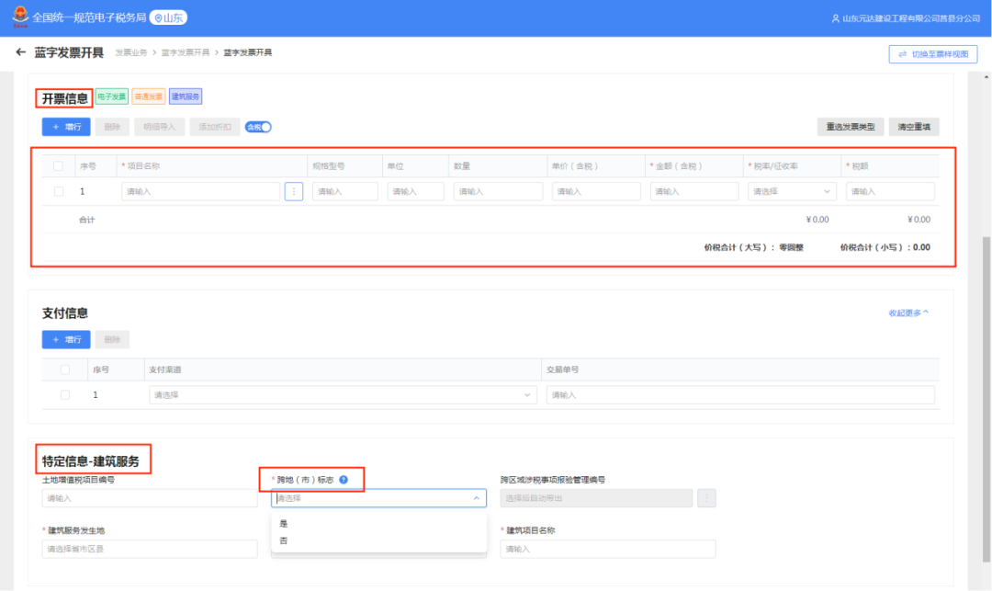Click the 价税合计（小写）：0.00 text

pyautogui.click(x=885, y=247)
